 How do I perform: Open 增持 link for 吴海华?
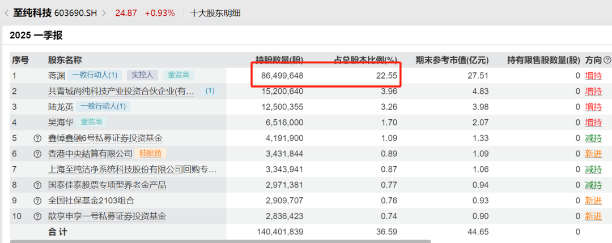pyautogui.click(x=593, y=122)
